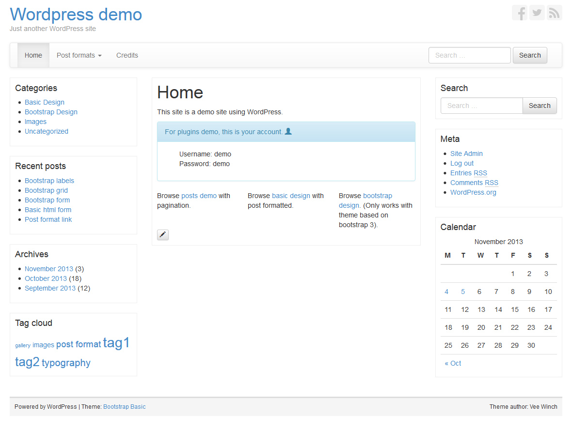Open the Bootstrap Basic theme link
572x447 pixels.
pos(124,406)
